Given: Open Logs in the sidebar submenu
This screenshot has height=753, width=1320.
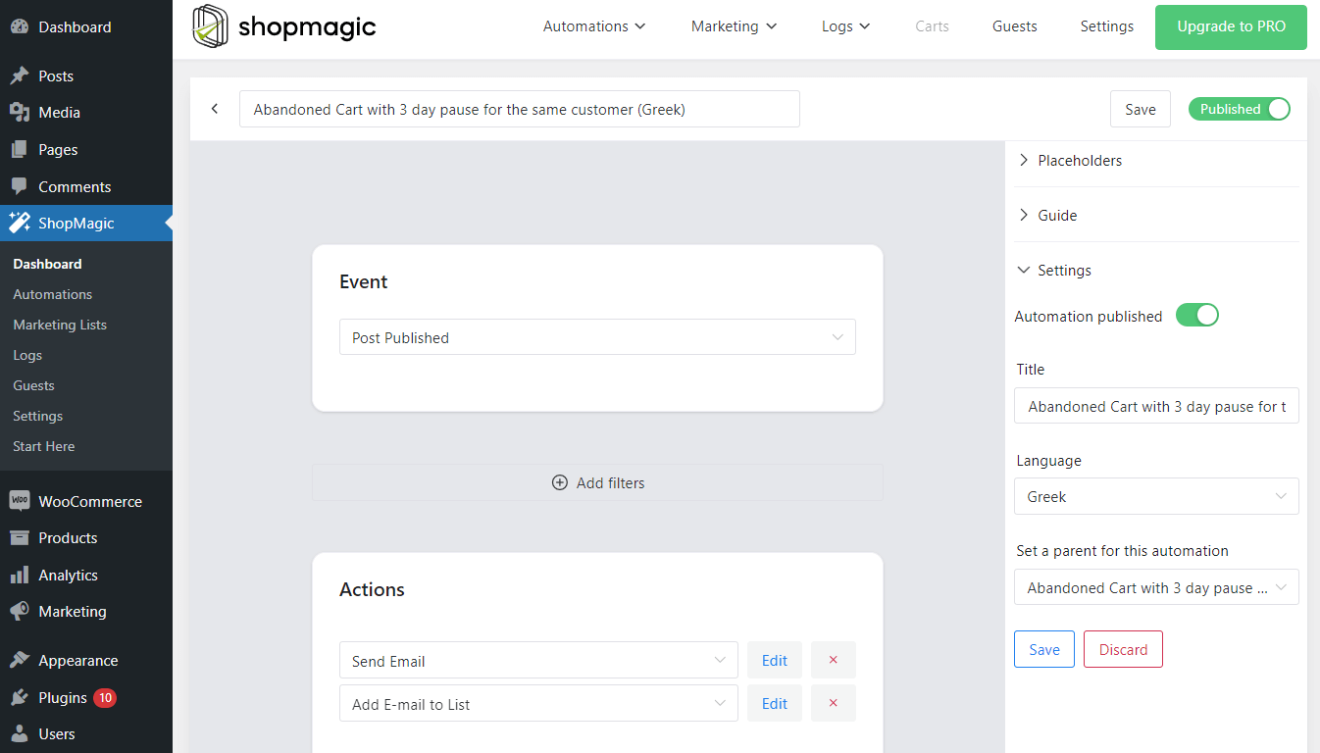Looking at the screenshot, I should coord(27,355).
